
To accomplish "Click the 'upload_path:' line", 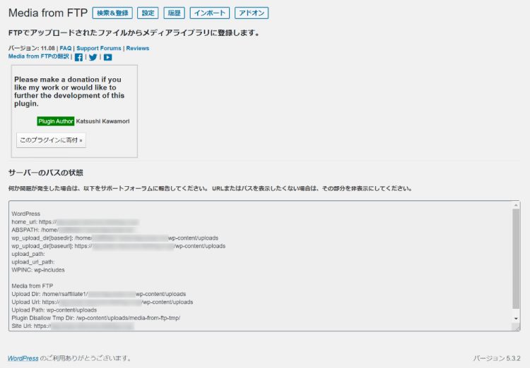I will (x=28, y=254).
